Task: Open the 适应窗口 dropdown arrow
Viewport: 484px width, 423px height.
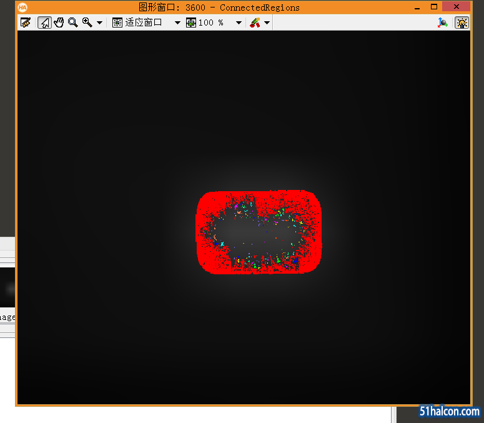Action: 177,23
